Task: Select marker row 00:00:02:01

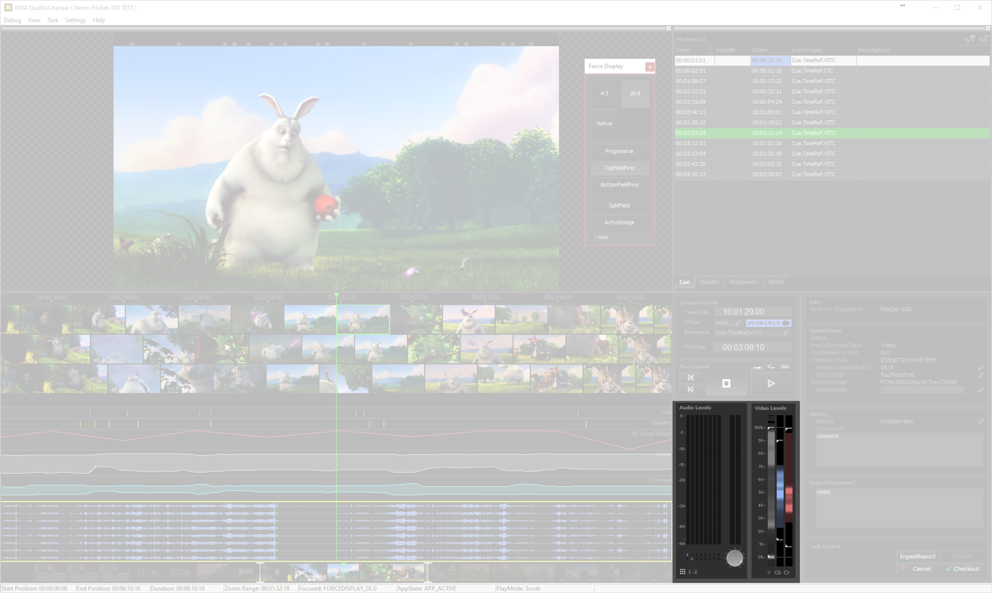Action: (832, 71)
